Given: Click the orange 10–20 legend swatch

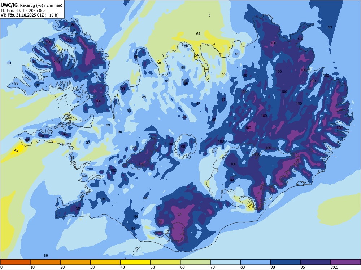Looking at the screenshot, I should coord(45,262).
